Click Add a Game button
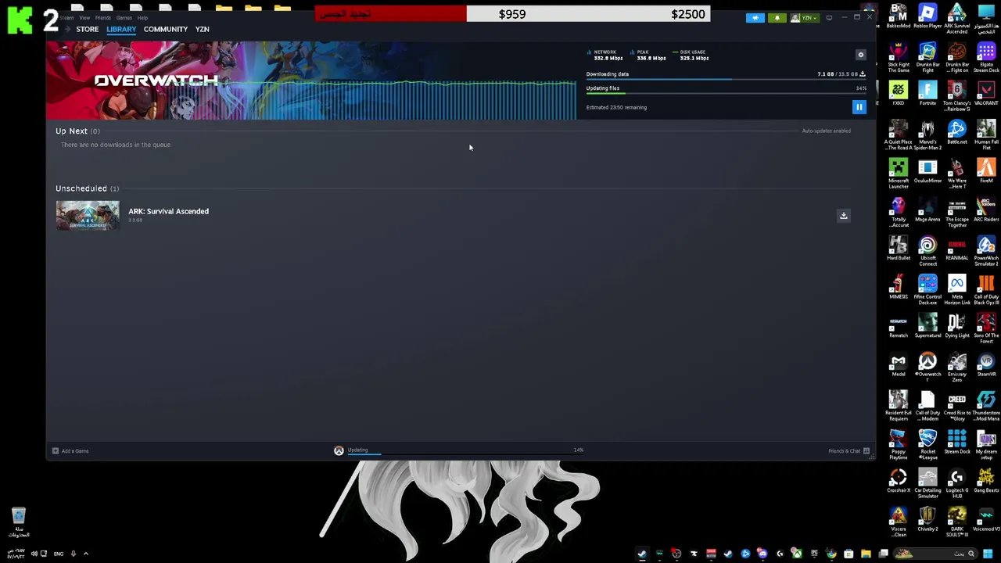The width and height of the screenshot is (1001, 563). (70, 451)
